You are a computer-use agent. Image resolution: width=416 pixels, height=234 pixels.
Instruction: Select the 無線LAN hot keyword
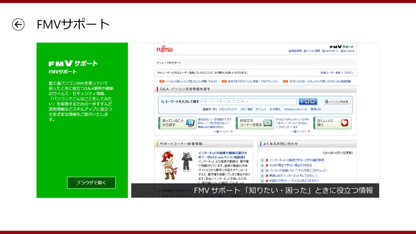tap(316, 109)
